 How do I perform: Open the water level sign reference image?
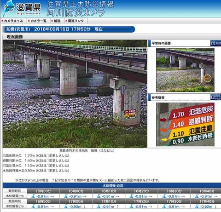(185, 124)
